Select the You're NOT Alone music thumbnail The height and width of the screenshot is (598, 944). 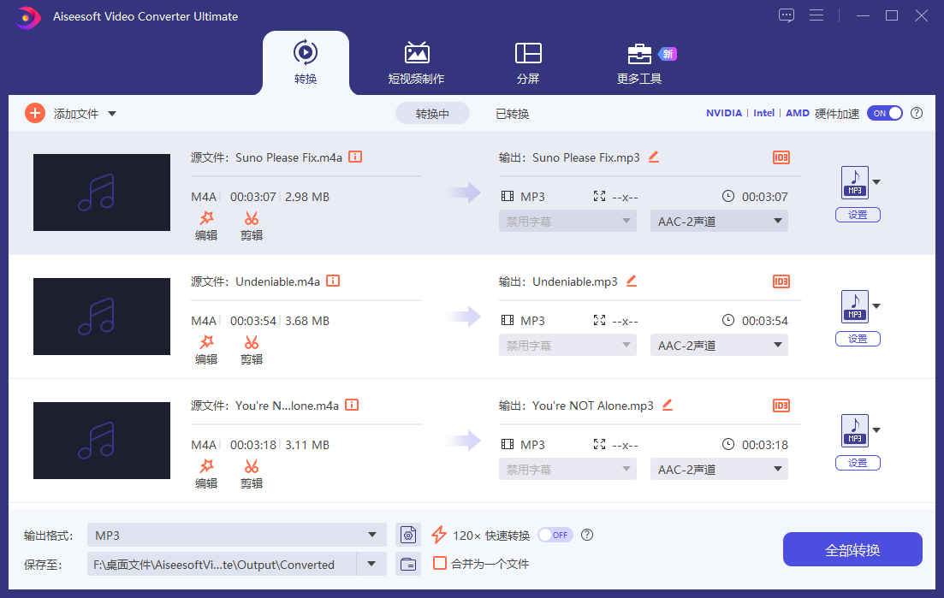102,441
